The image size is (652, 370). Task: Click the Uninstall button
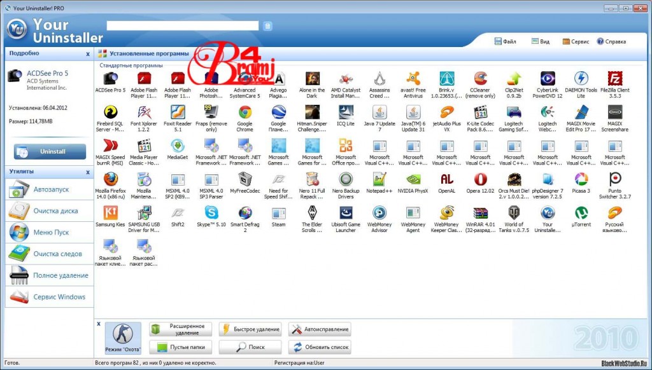(x=50, y=151)
